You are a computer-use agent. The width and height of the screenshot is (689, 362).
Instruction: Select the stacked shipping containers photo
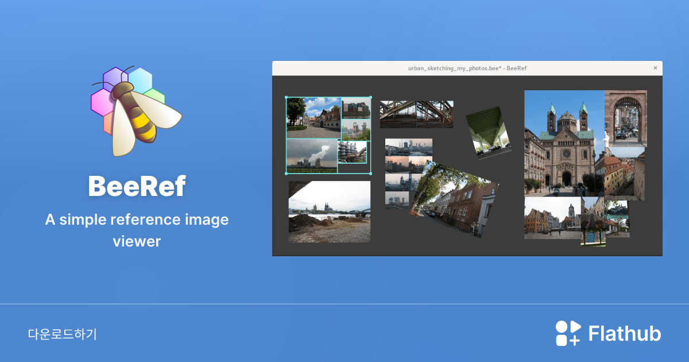click(355, 109)
